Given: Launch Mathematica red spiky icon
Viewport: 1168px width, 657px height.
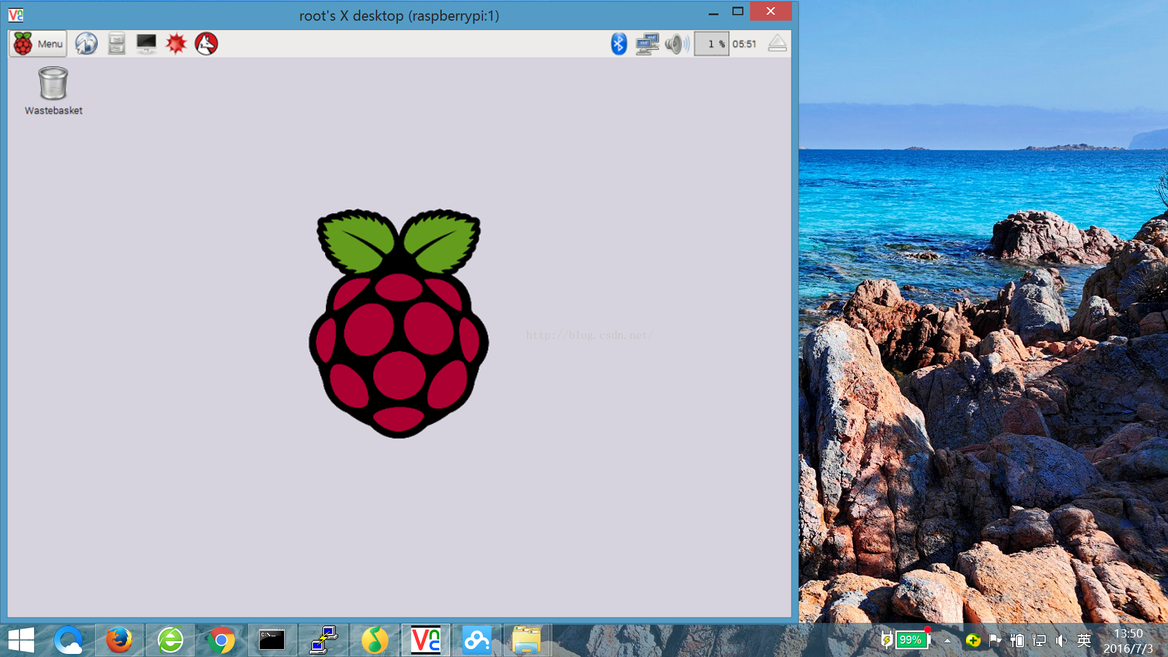Looking at the screenshot, I should (x=176, y=44).
